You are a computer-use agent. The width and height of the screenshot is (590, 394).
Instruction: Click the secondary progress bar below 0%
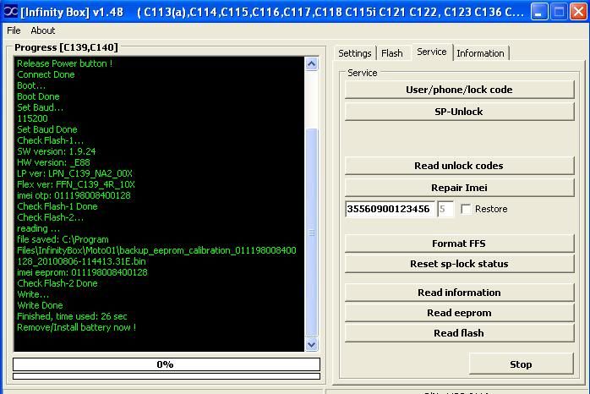[167, 376]
